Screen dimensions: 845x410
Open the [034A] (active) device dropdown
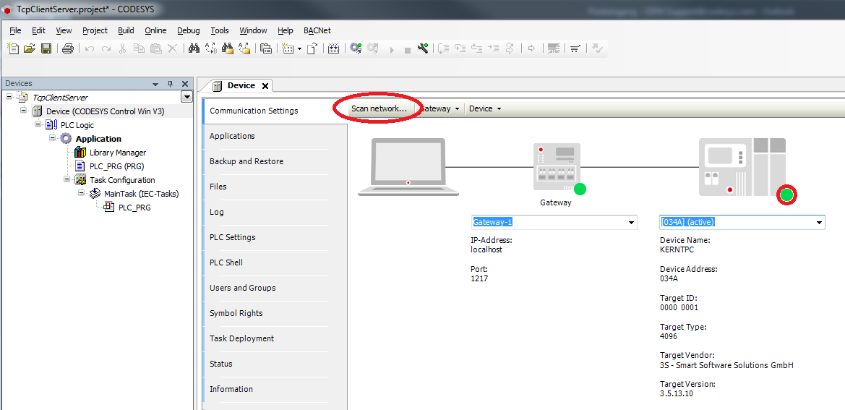[x=819, y=223]
